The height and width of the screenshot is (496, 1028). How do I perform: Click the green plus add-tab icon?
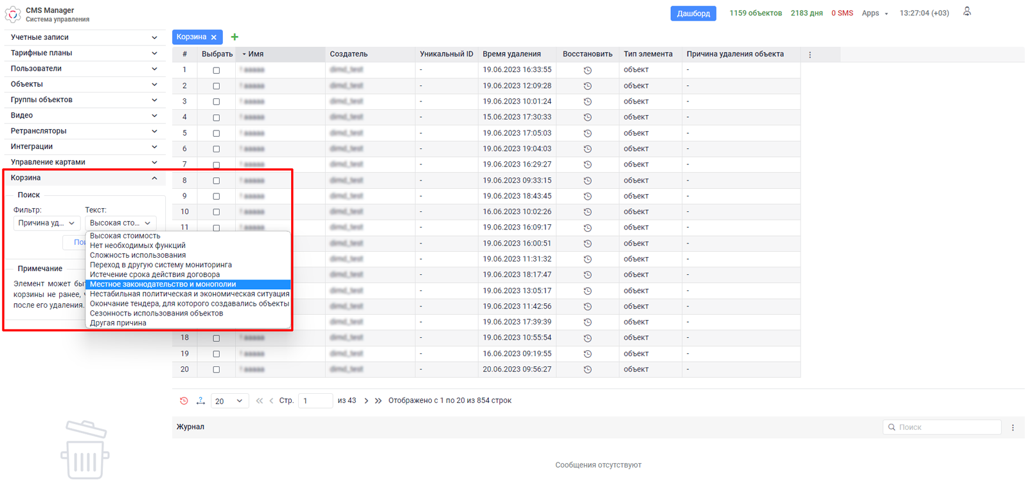click(x=235, y=37)
